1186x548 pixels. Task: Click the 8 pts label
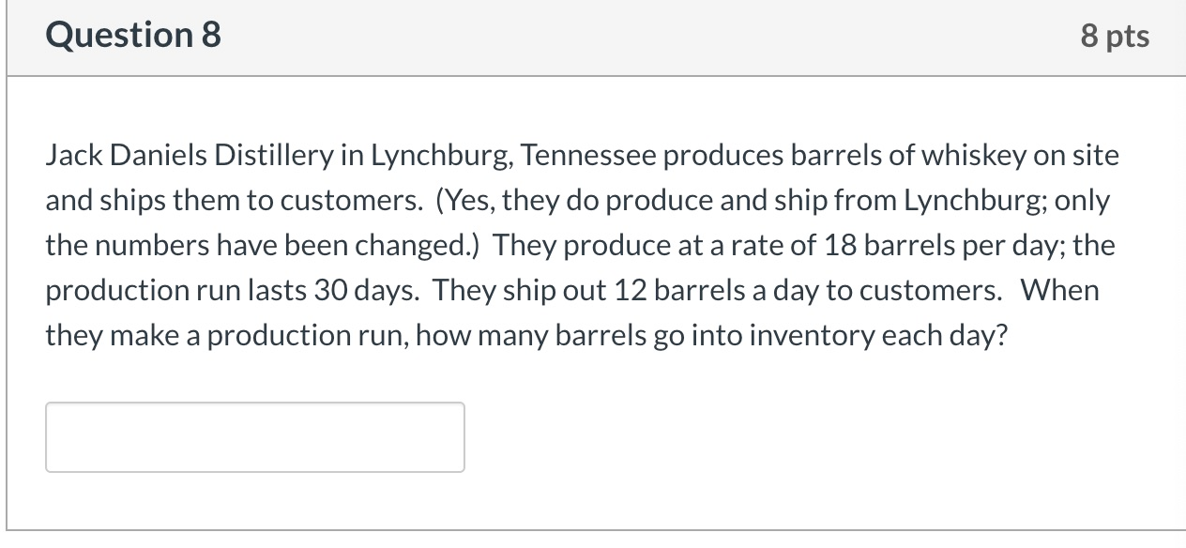click(x=1116, y=35)
